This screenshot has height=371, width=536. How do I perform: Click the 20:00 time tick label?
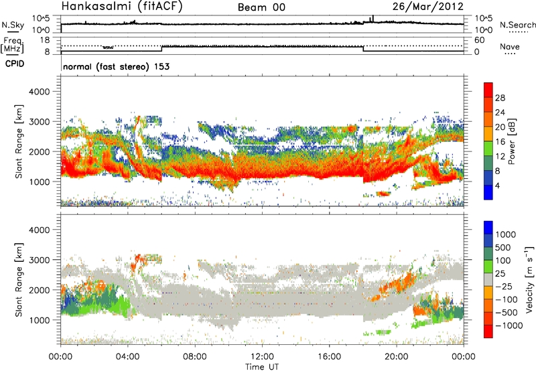(x=396, y=357)
